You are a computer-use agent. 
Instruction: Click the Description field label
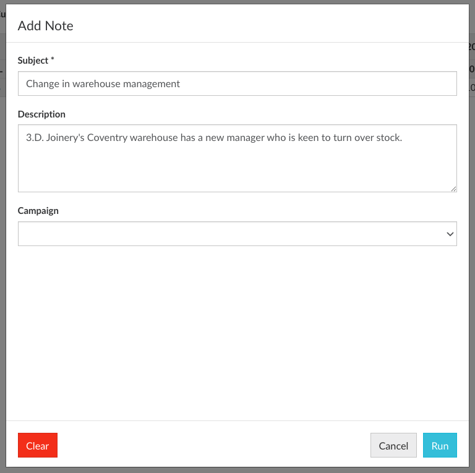click(41, 114)
